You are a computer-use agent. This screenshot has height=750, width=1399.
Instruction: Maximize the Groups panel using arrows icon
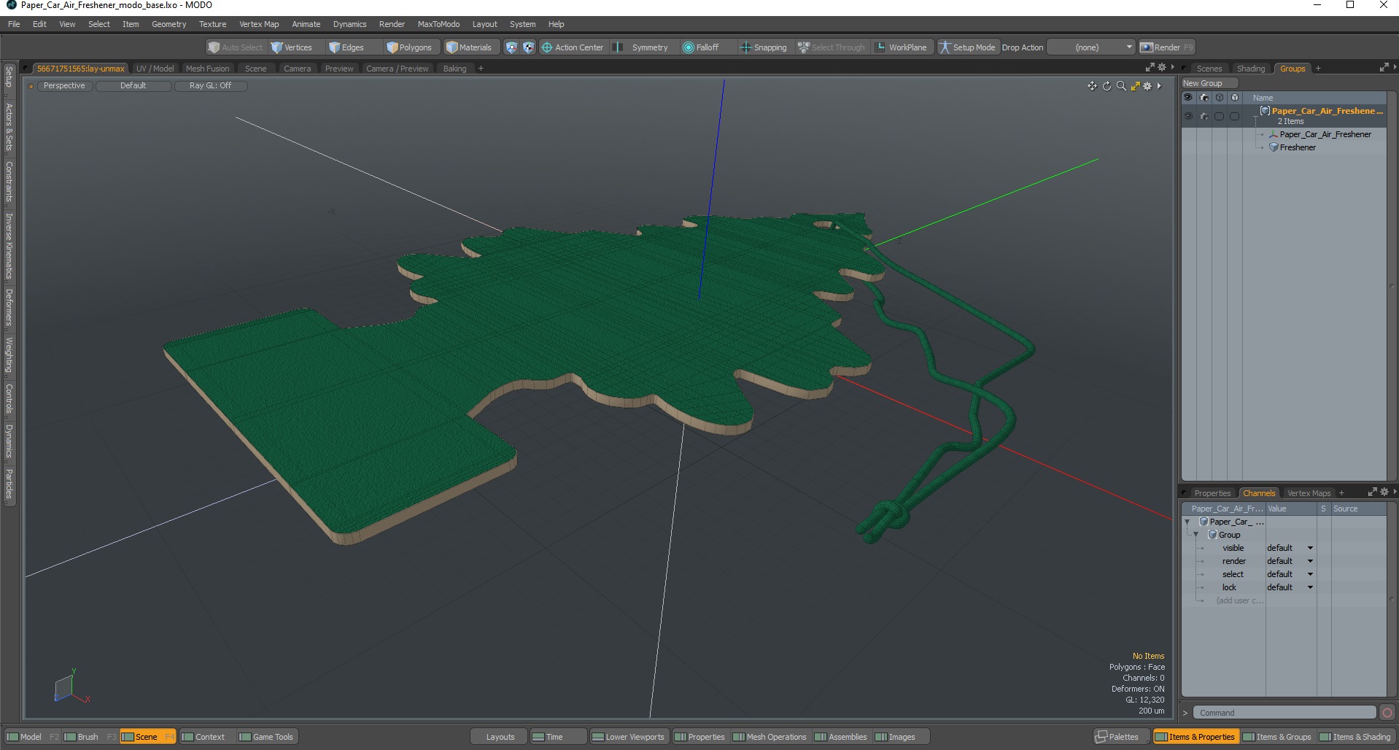[1384, 68]
